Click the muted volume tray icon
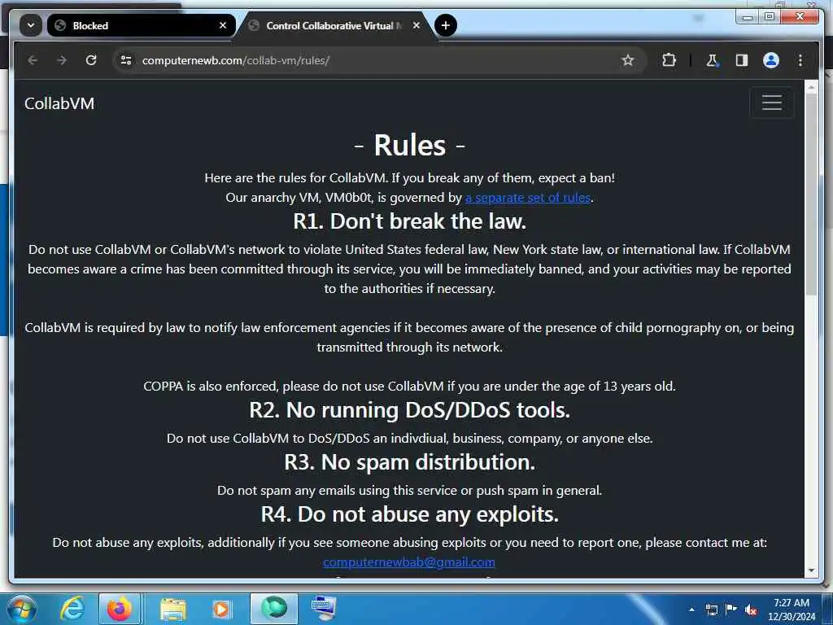 pyautogui.click(x=751, y=610)
